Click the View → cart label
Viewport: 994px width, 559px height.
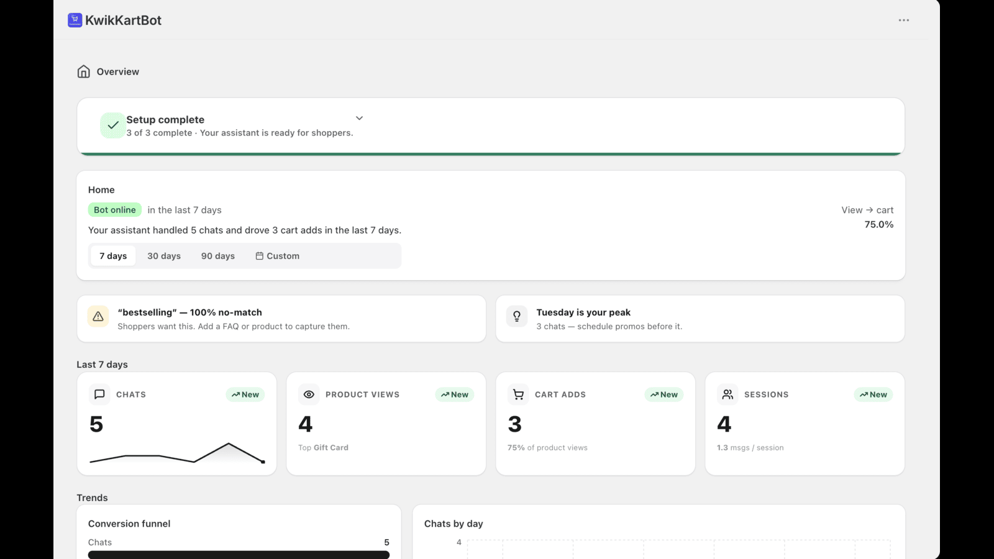(x=868, y=210)
